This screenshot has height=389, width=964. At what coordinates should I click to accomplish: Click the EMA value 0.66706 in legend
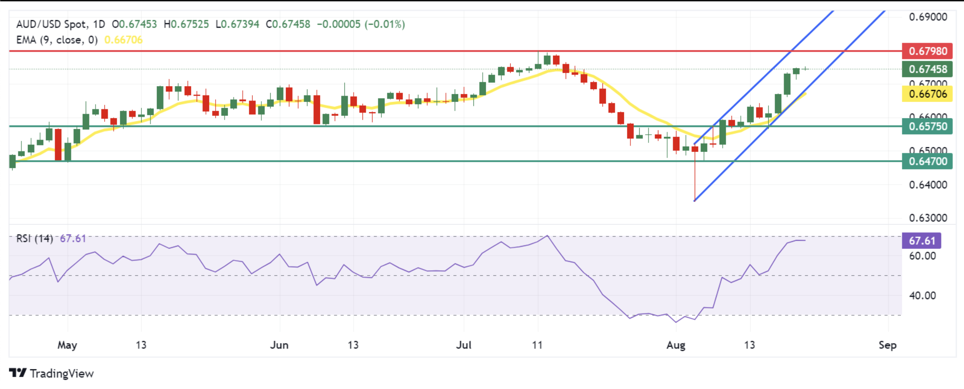[124, 39]
